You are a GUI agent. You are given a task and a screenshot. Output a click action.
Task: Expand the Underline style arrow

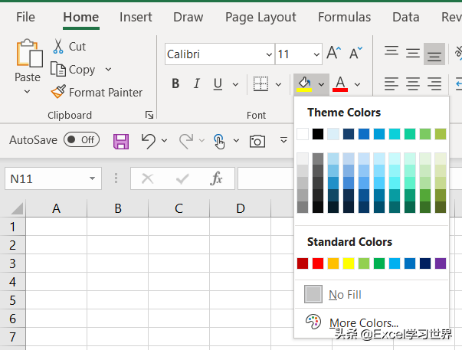point(235,84)
